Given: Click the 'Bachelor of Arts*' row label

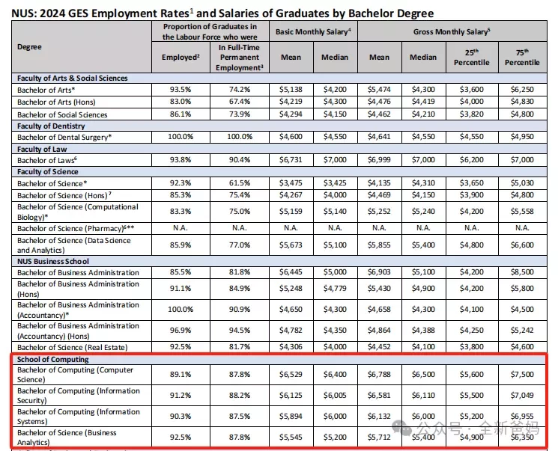Looking at the screenshot, I should point(46,90).
